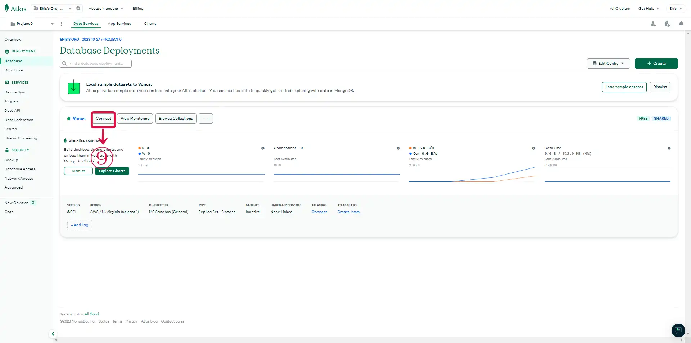The width and height of the screenshot is (691, 343).
Task: Open the Vanus cluster name link
Action: [79, 119]
